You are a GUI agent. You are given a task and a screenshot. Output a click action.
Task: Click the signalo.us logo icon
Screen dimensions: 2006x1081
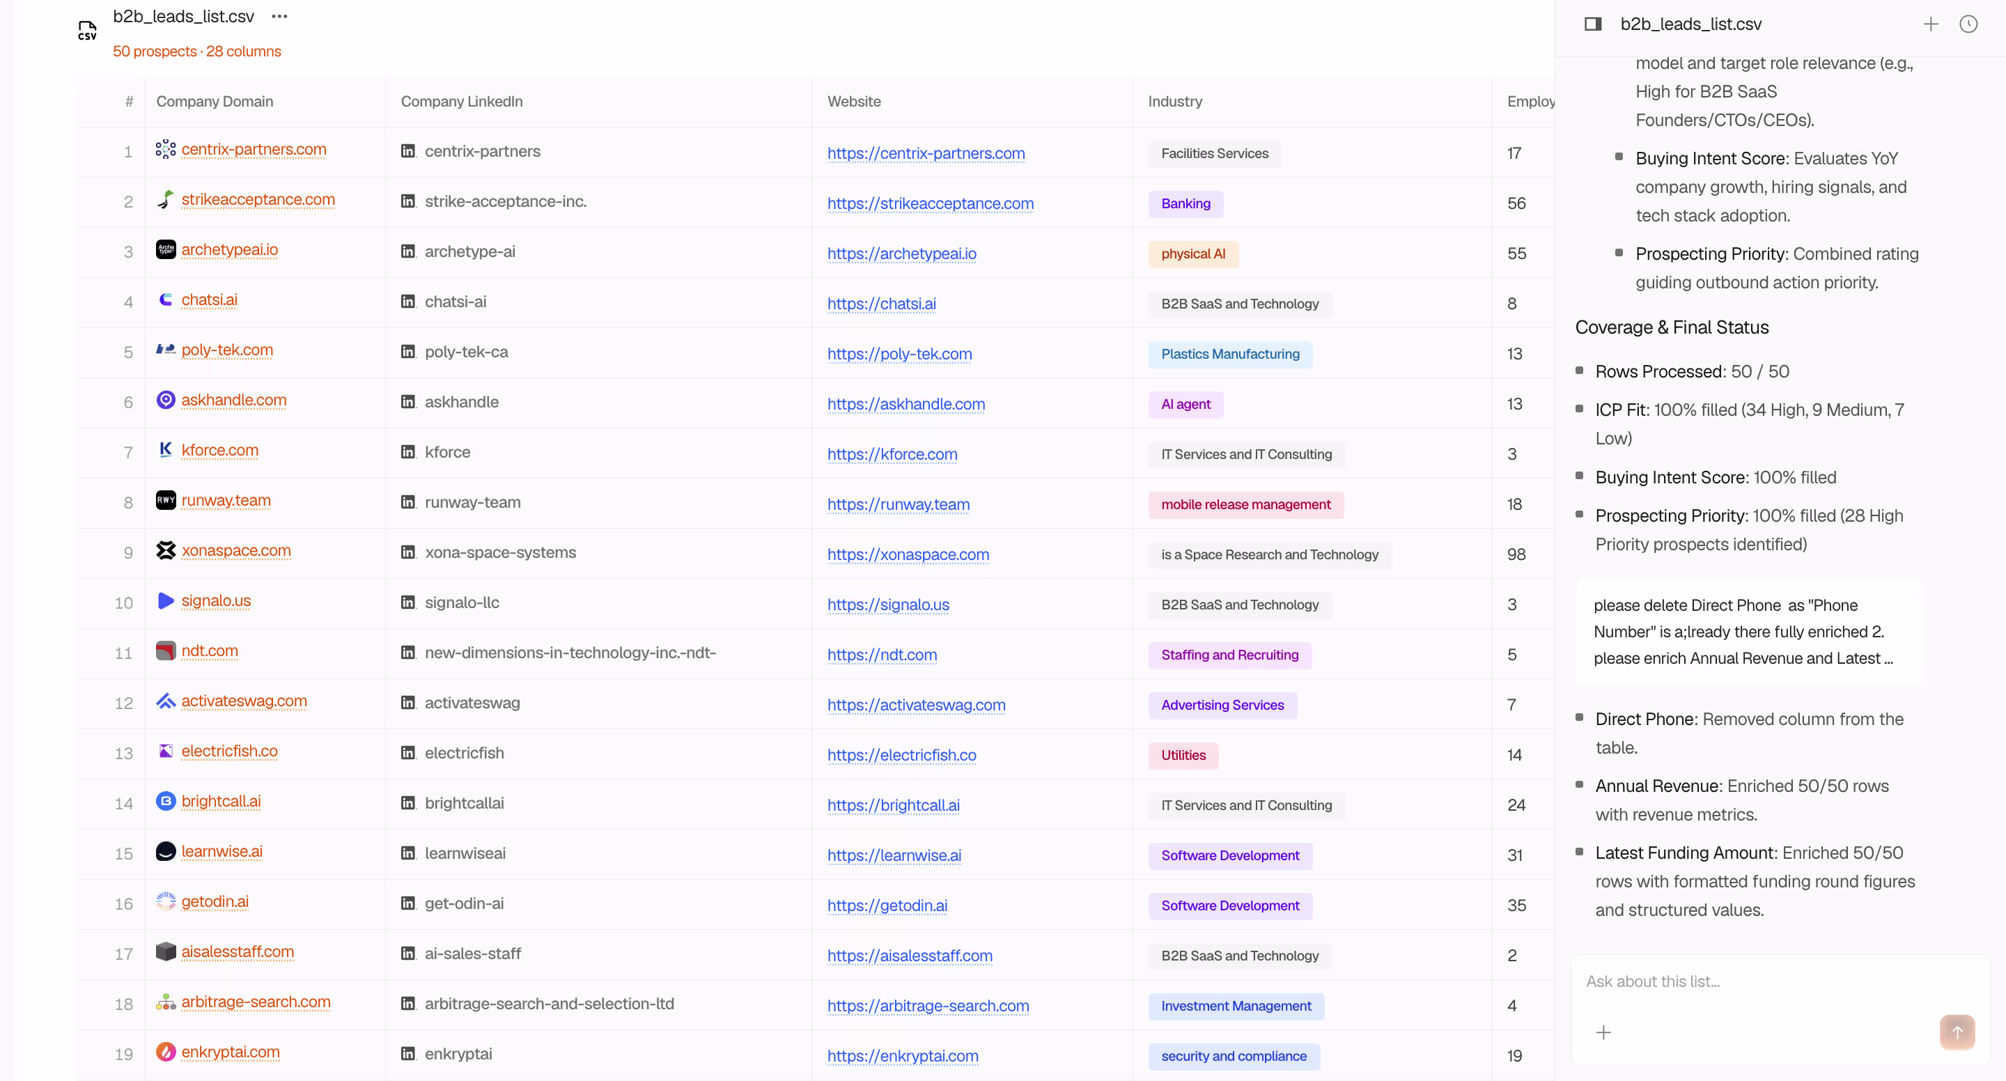(x=165, y=601)
